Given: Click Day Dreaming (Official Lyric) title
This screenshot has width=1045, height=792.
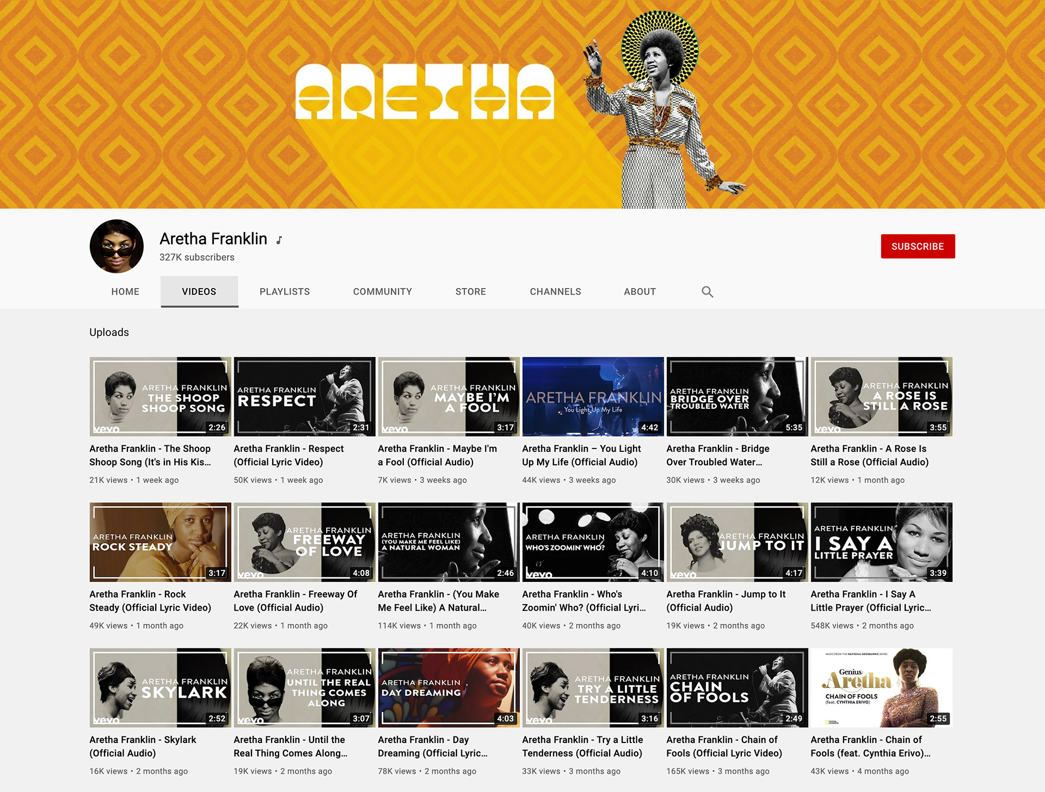Looking at the screenshot, I should pos(433,746).
